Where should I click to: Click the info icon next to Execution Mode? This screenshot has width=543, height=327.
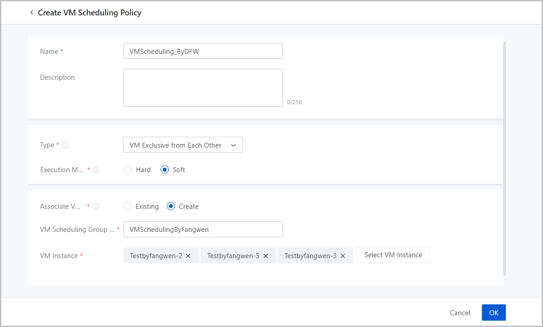[x=96, y=170]
